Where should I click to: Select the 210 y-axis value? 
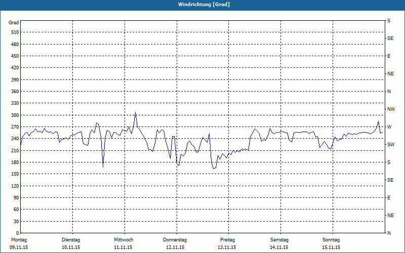tap(15, 150)
